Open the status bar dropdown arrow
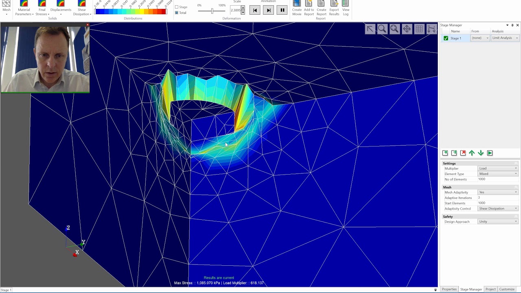Screen dimensions: 521x293 [x=436, y=290]
